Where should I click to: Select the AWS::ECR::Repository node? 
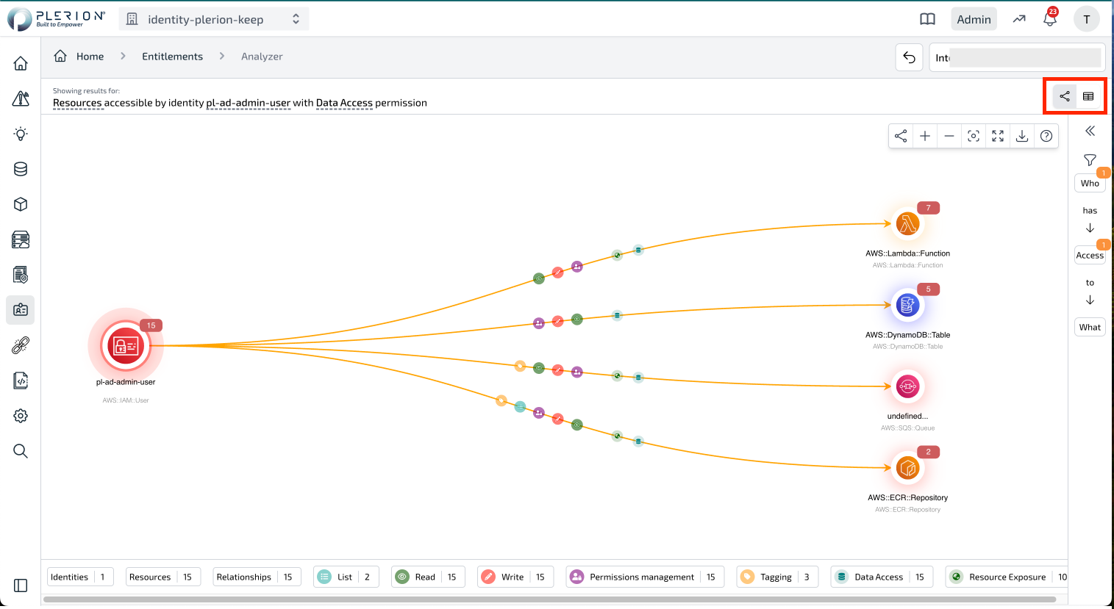pos(907,467)
